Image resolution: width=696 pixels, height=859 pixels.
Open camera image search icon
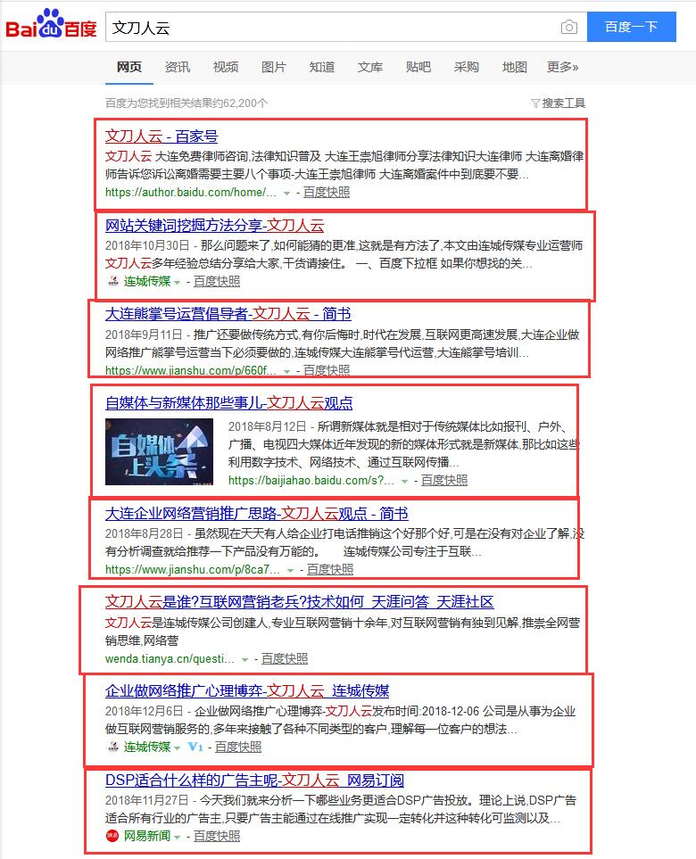tap(569, 27)
